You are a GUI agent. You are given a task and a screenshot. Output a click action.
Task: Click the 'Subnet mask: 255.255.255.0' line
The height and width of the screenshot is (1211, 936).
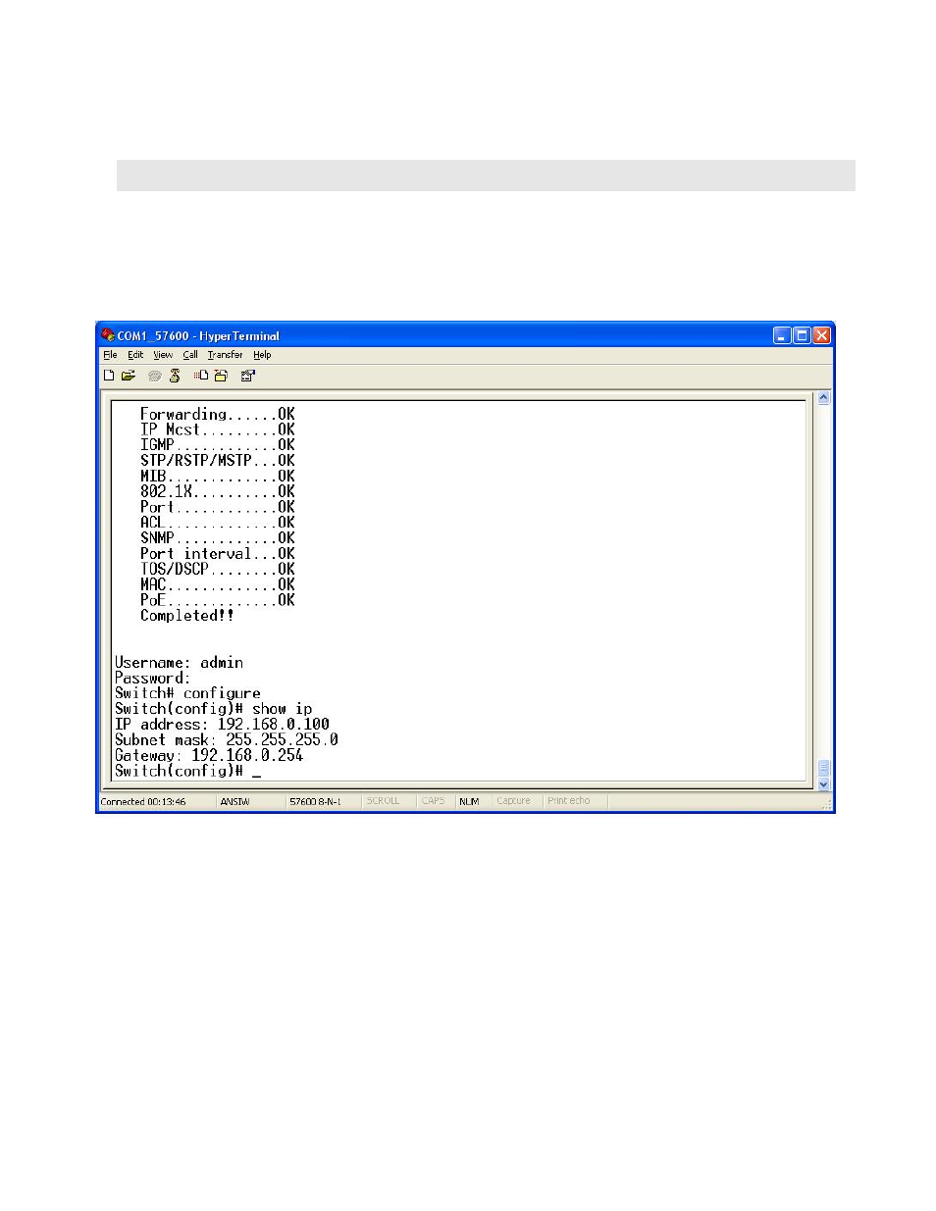click(x=227, y=740)
